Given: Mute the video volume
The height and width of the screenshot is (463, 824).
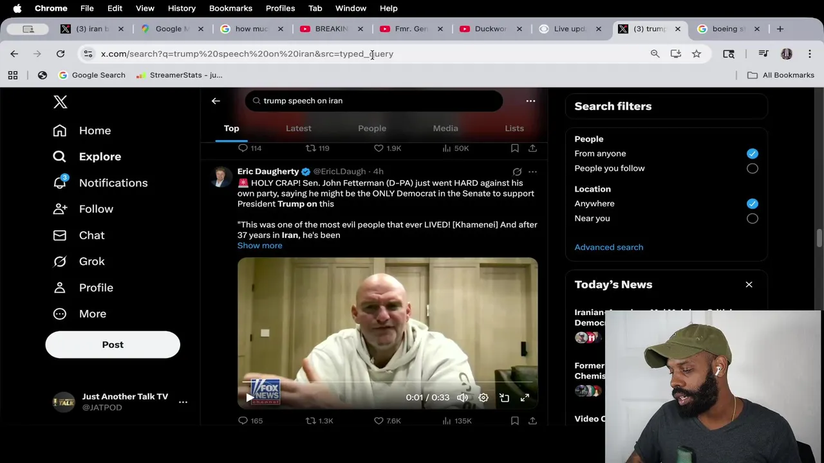Looking at the screenshot, I should point(462,397).
